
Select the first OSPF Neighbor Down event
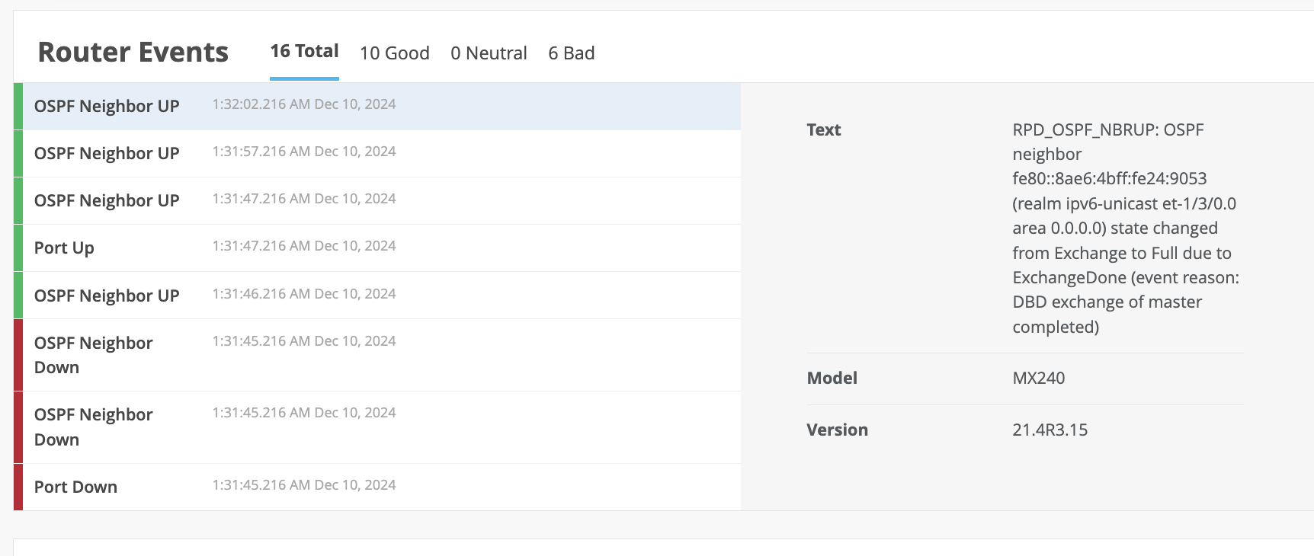(381, 355)
